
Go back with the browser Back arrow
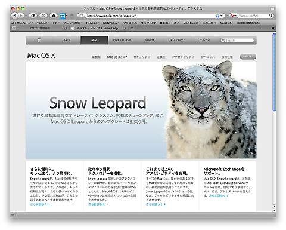click(15, 16)
